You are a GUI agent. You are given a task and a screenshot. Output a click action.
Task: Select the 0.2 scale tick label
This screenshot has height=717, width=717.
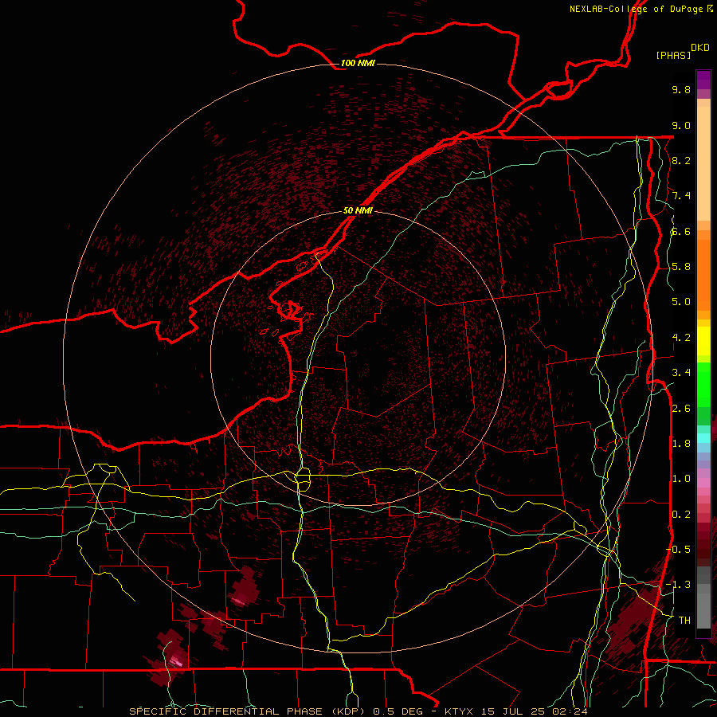point(681,515)
